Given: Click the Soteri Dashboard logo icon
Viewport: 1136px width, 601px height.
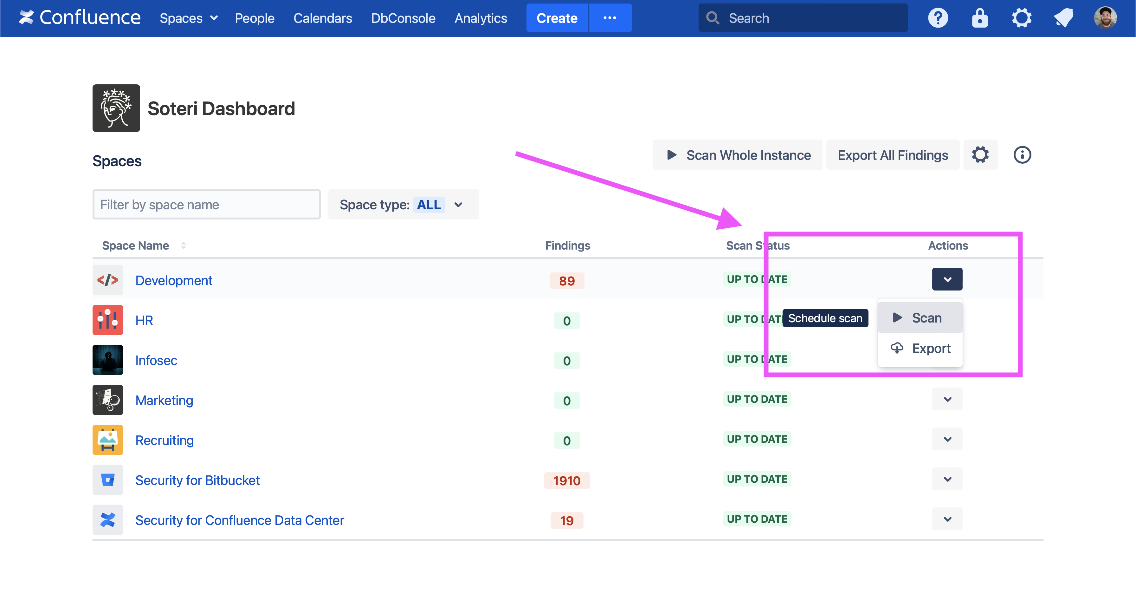Looking at the screenshot, I should [x=116, y=108].
